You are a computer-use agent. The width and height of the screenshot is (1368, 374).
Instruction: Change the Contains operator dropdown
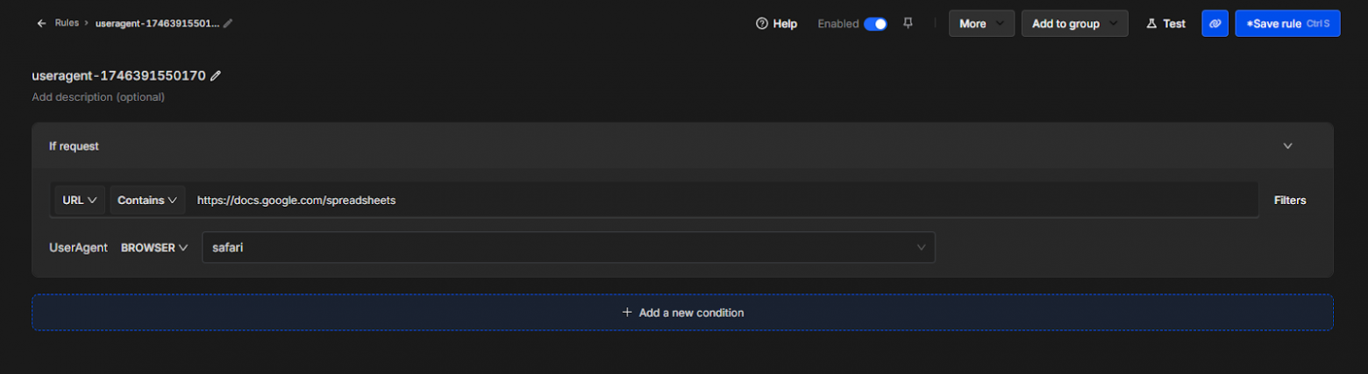tap(147, 201)
